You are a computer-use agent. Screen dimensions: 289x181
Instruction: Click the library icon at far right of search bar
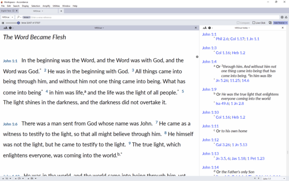click(286, 17)
